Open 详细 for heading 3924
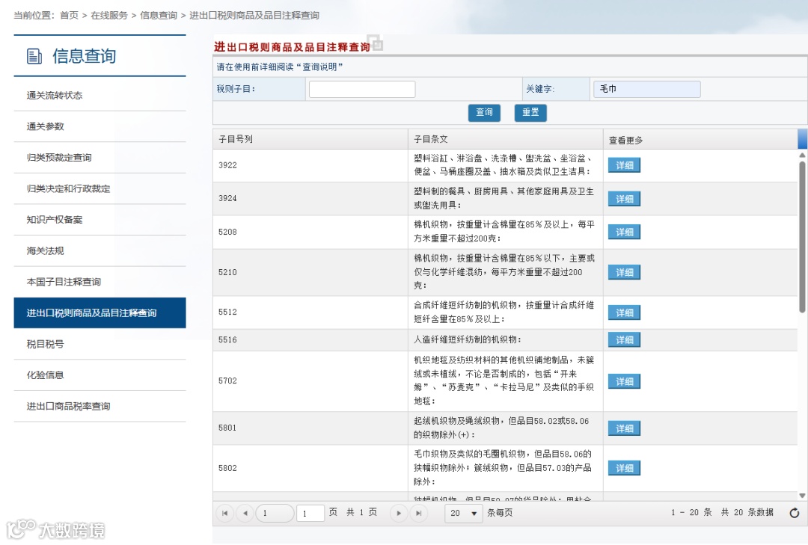This screenshot has width=808, height=545. 624,199
